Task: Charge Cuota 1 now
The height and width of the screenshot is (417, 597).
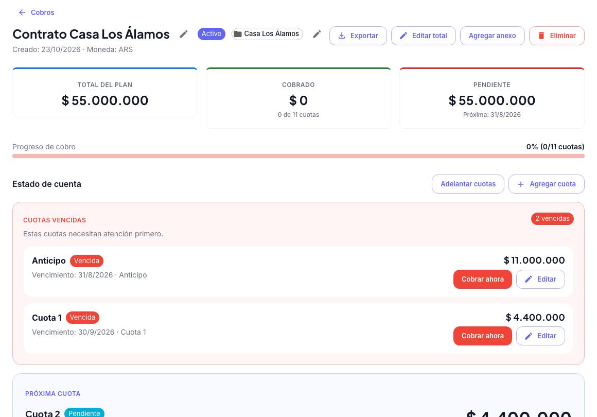Action: 482,336
